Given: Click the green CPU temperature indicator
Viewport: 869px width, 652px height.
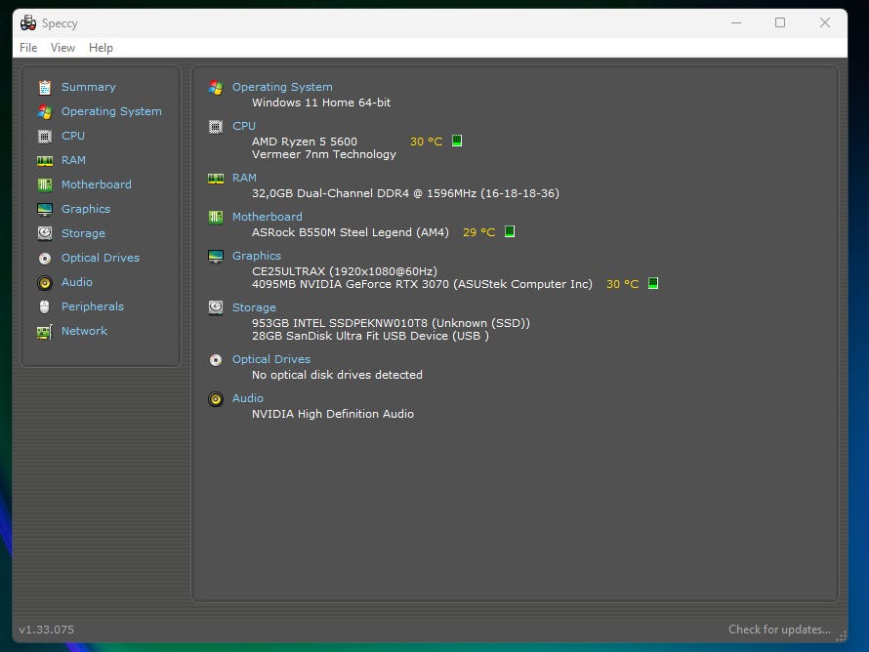Looking at the screenshot, I should tap(457, 141).
